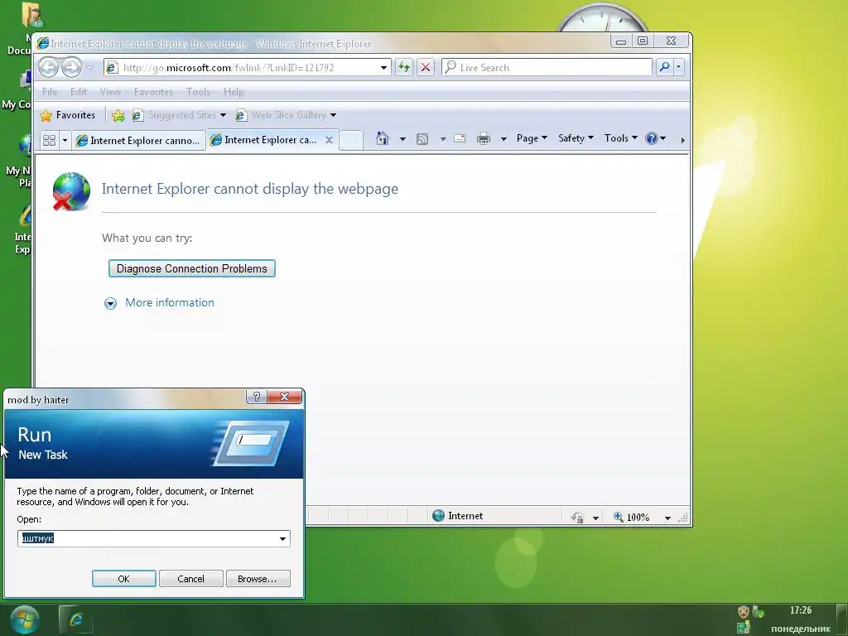The width and height of the screenshot is (848, 636).
Task: Click the Print icon
Action: 484,138
